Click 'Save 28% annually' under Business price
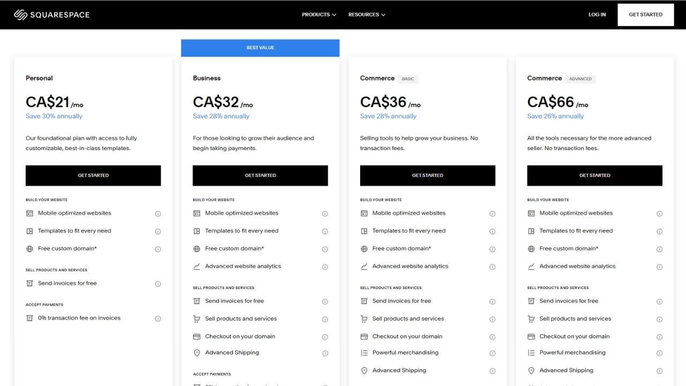Image resolution: width=686 pixels, height=386 pixels. 221,116
